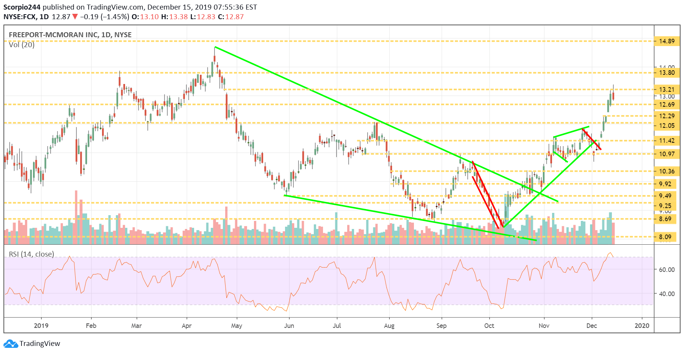Click the FREEPORT-MCMORAN INC chart title
This screenshot has width=684, height=354.
70,35
